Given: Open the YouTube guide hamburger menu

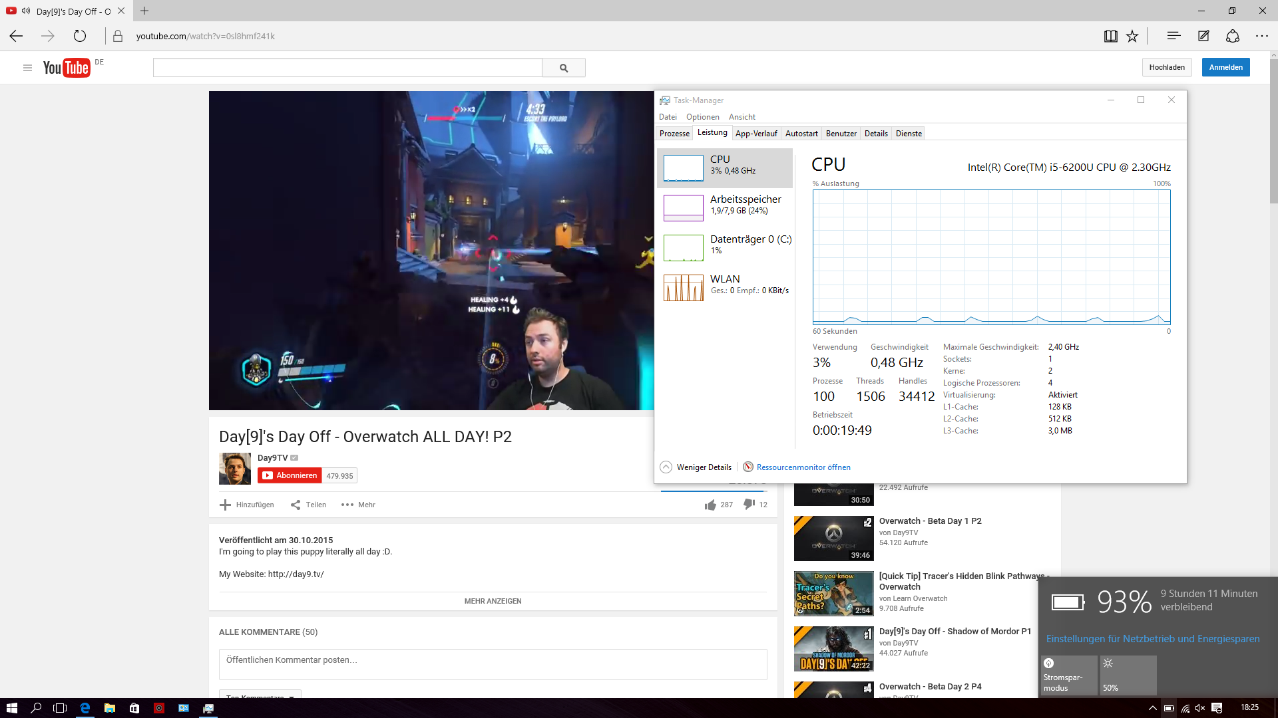Looking at the screenshot, I should 27,68.
